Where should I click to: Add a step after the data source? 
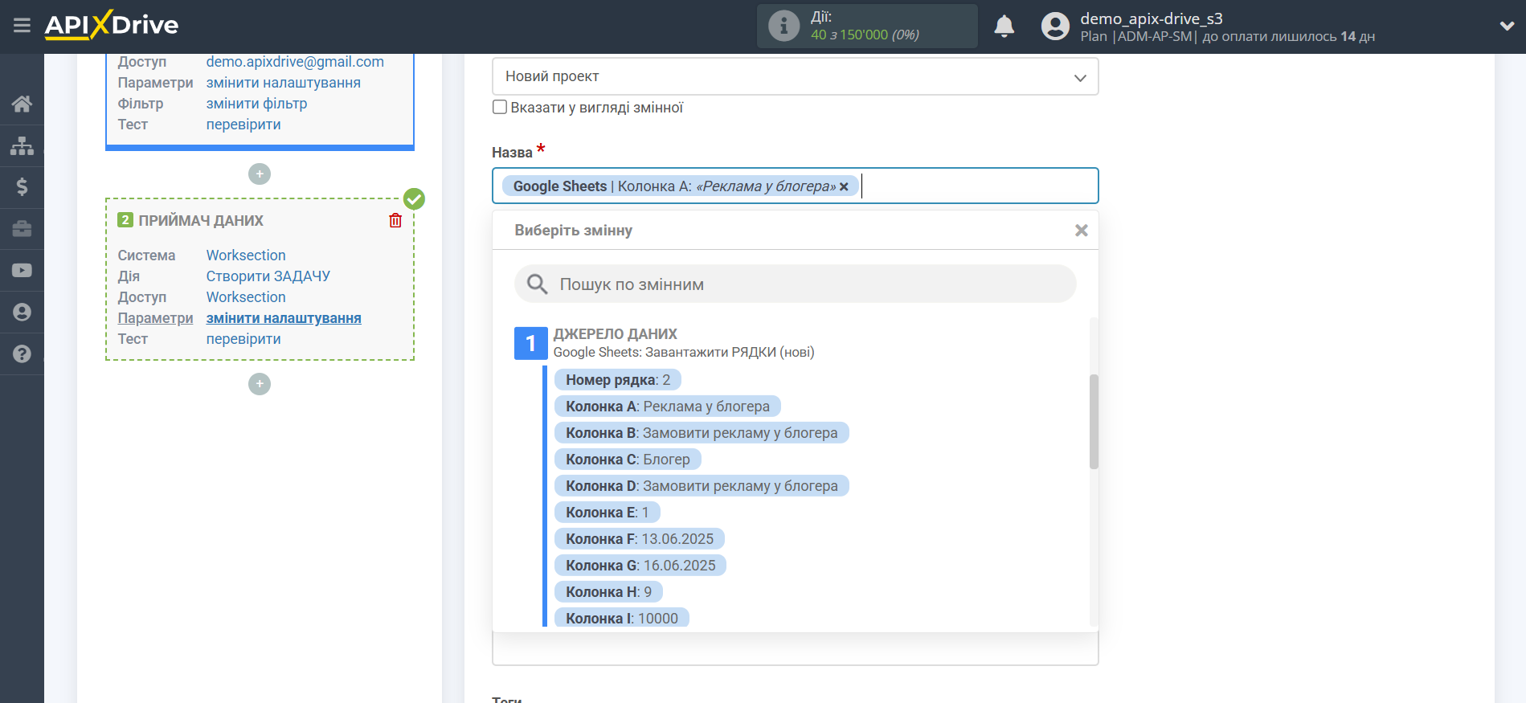(x=260, y=174)
